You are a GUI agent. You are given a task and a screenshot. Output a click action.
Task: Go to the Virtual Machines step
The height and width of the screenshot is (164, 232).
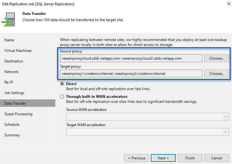[x=18, y=51]
